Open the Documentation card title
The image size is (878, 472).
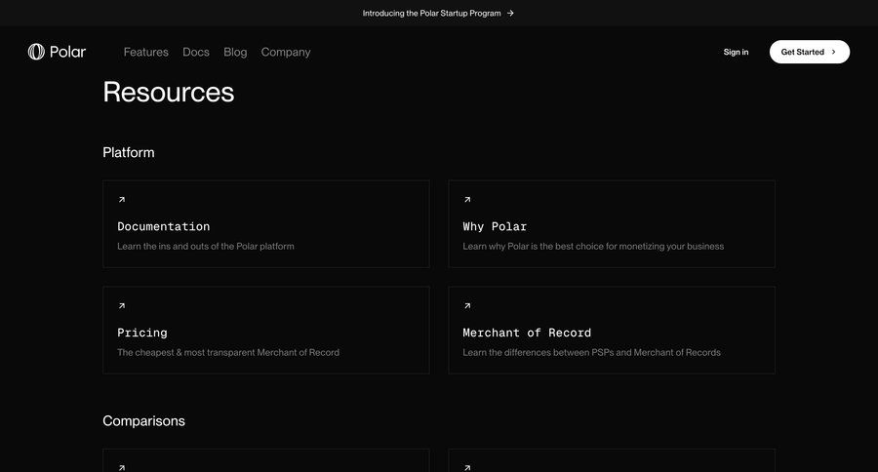[164, 226]
